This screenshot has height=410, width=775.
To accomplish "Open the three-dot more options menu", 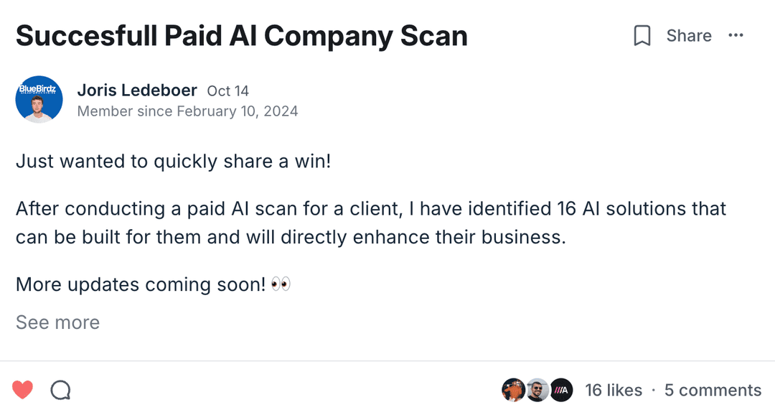I will tap(736, 36).
